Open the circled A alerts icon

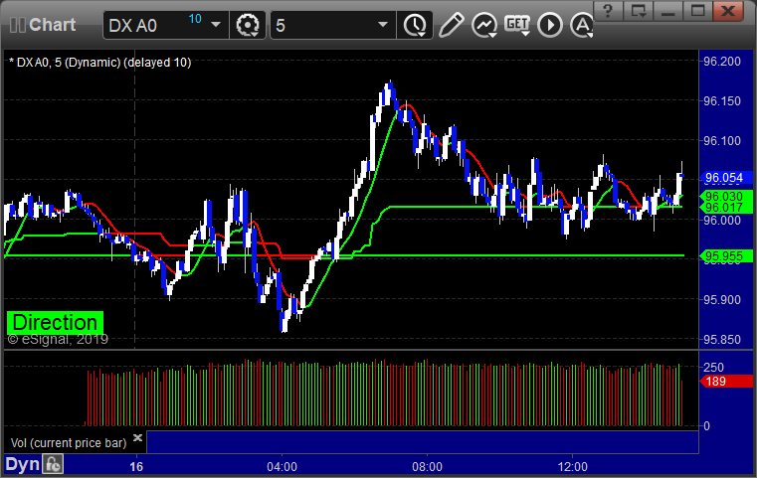click(582, 25)
